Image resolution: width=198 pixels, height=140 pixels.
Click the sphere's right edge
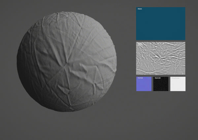(x=115, y=63)
